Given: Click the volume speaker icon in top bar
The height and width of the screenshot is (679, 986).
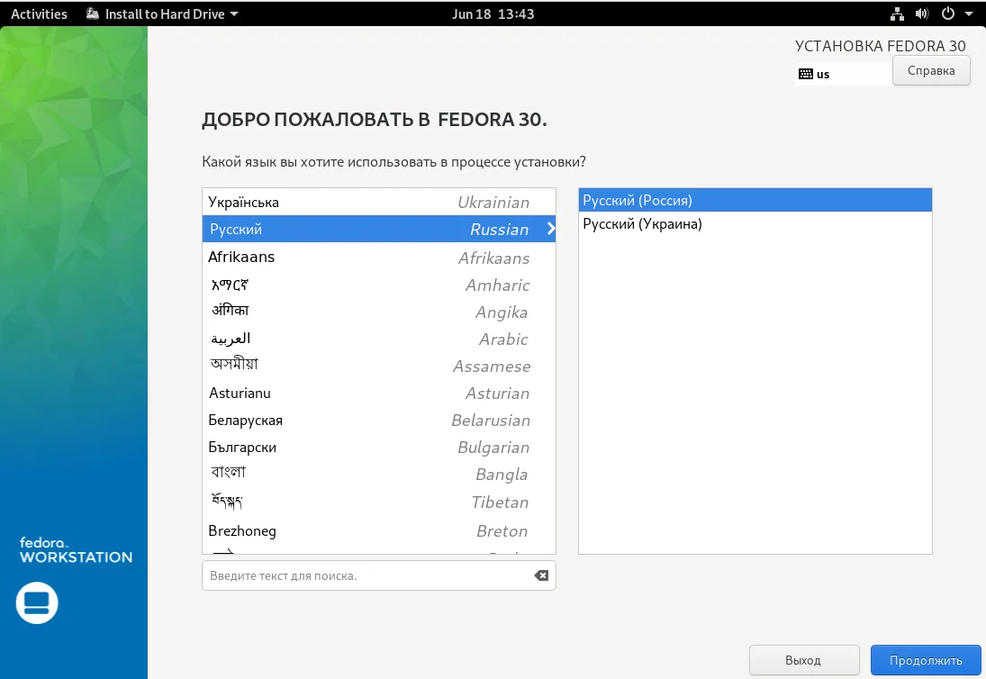Looking at the screenshot, I should coord(922,14).
